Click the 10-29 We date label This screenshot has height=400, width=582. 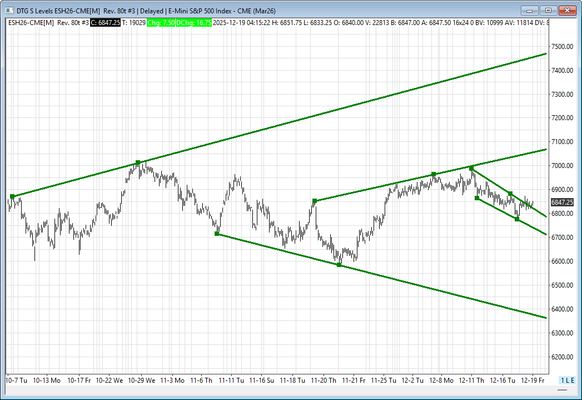point(141,381)
